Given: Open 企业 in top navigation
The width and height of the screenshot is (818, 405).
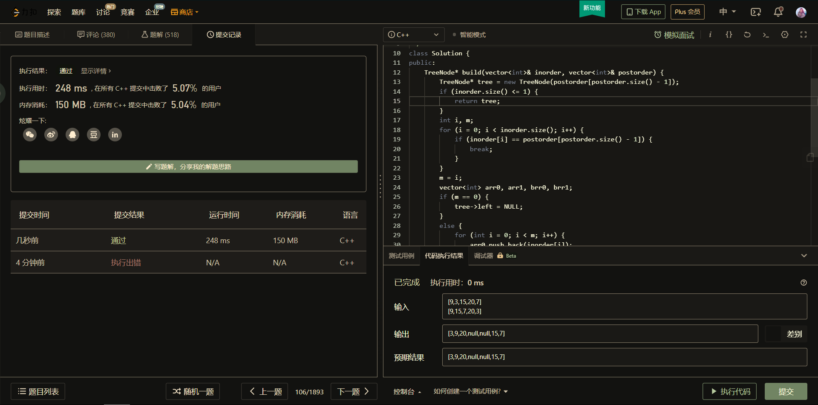Looking at the screenshot, I should (152, 12).
